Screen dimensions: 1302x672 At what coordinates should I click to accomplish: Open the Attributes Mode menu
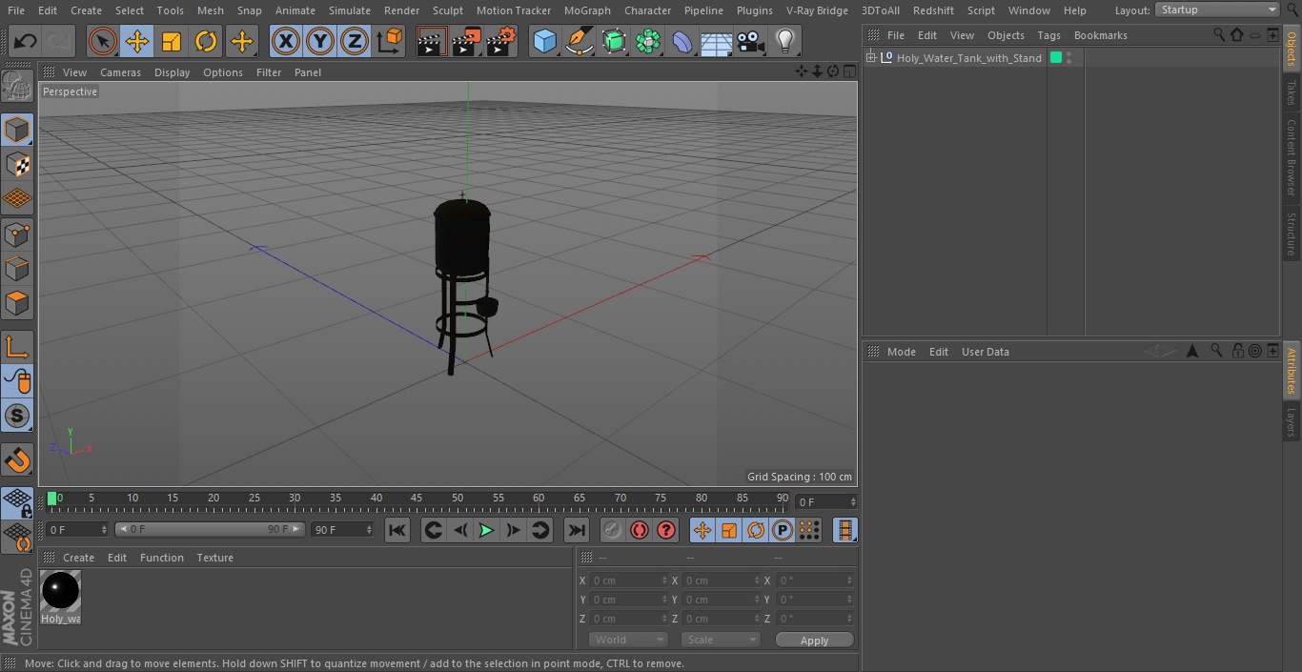(x=901, y=352)
